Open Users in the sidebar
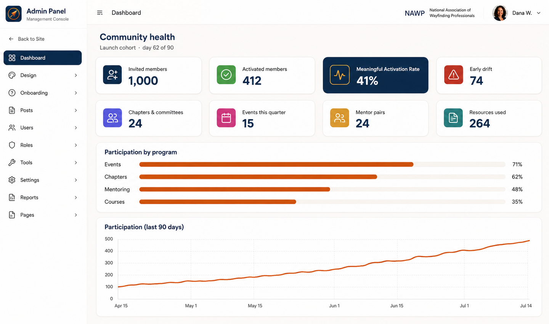Viewport: 549px width, 324px height. [x=43, y=127]
